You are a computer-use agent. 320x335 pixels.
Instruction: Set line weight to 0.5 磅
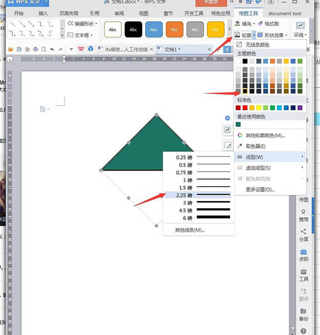(x=198, y=165)
